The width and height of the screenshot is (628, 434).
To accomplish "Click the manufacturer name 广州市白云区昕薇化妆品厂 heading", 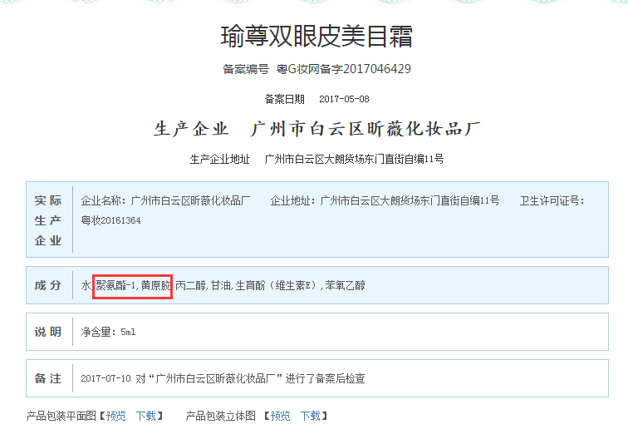I will coord(366,129).
